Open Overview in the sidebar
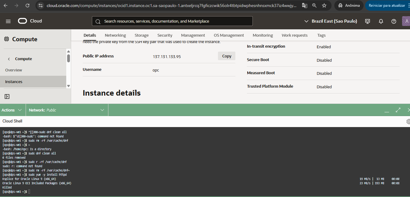 pos(13,70)
